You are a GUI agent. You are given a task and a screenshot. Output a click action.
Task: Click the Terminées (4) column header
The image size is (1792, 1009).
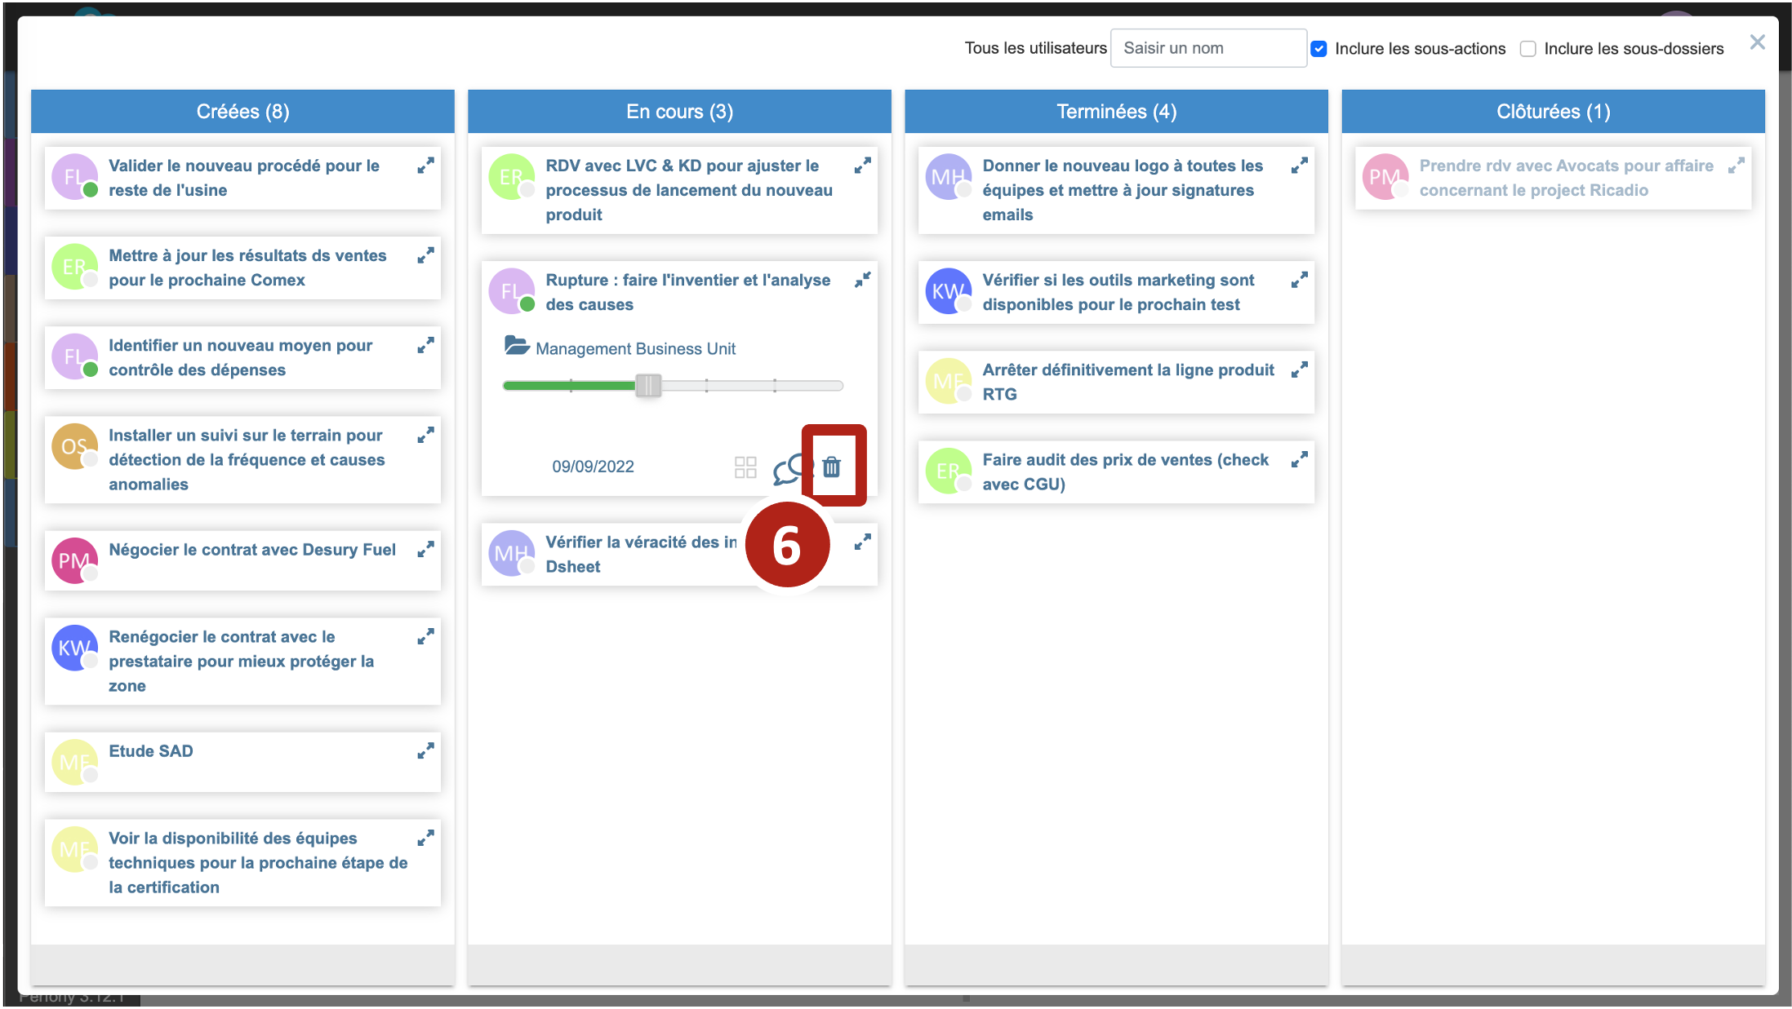pyautogui.click(x=1116, y=112)
